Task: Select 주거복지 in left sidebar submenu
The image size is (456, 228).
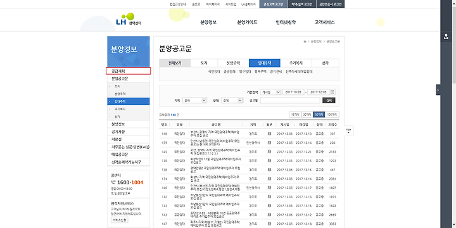Action: (x=128, y=109)
